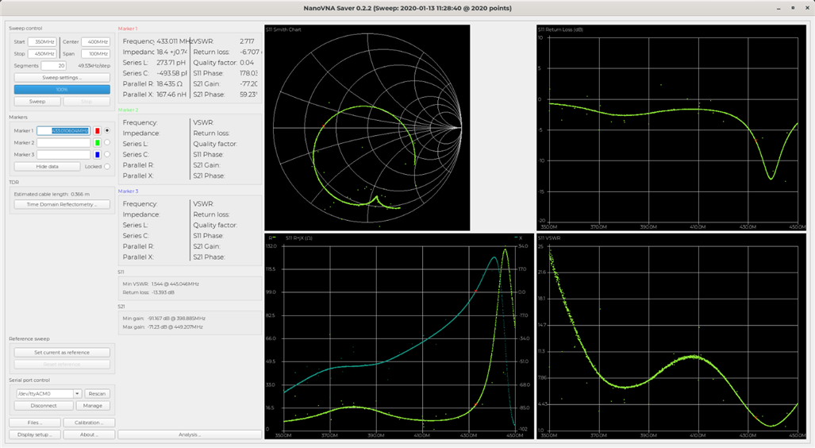Rescan serial ports with Rescan button
This screenshot has width=815, height=448.
tap(97, 394)
